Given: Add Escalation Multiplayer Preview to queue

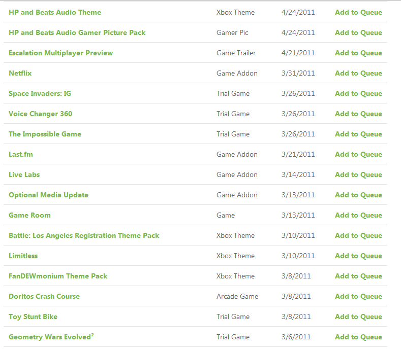Looking at the screenshot, I should click(x=358, y=53).
